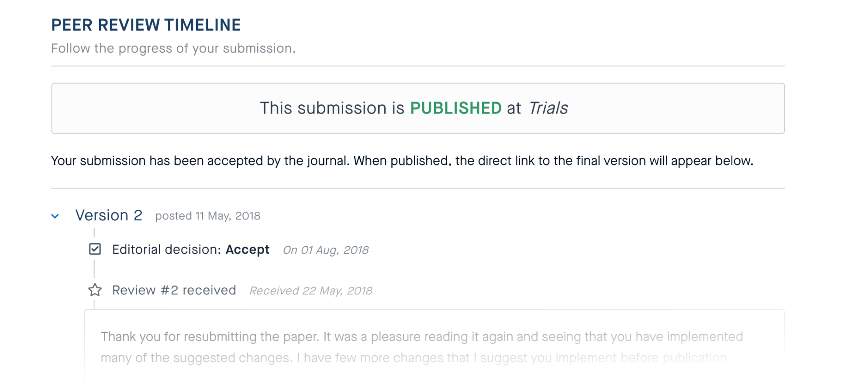This screenshot has height=380, width=855.
Task: Click the "On 01 Aug, 2018" date
Action: pyautogui.click(x=326, y=250)
